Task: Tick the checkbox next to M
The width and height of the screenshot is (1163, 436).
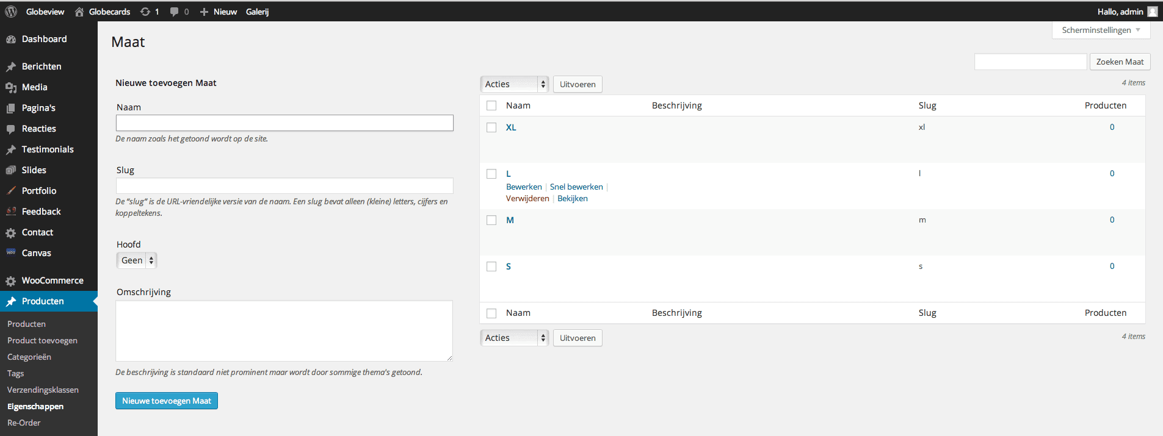Action: tap(491, 220)
